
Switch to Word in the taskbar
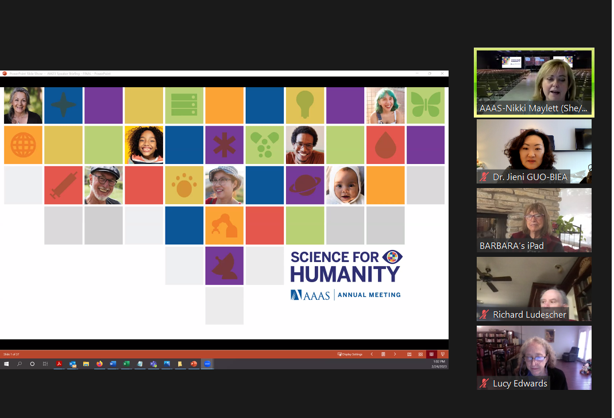pyautogui.click(x=113, y=364)
